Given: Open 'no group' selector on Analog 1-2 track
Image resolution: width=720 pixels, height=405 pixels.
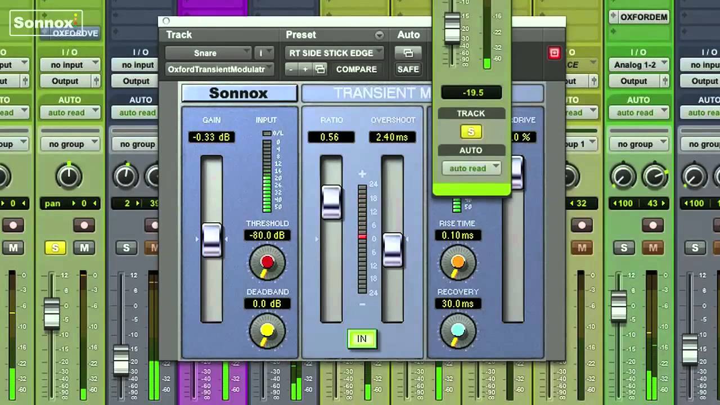Looking at the screenshot, I should click(x=640, y=144).
